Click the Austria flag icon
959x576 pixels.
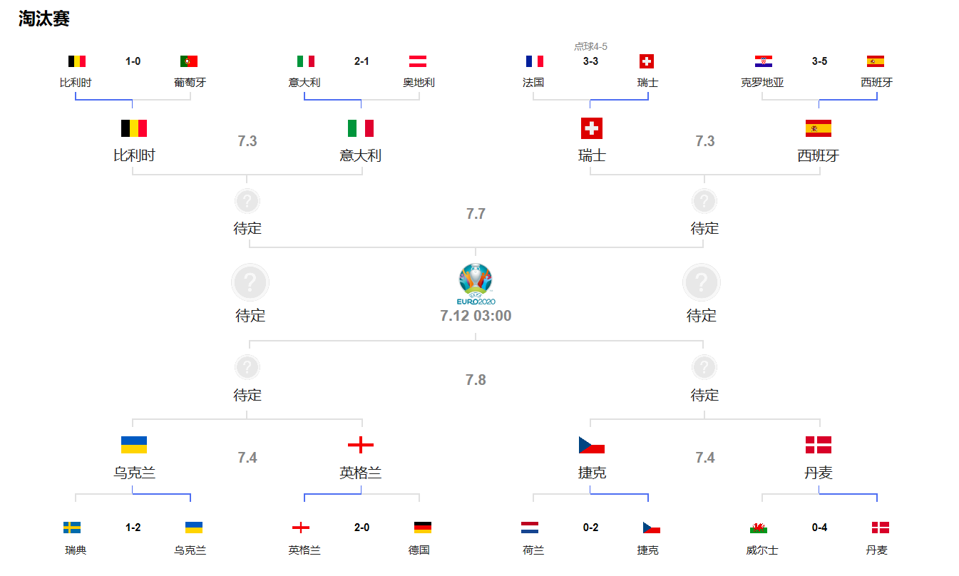coord(418,61)
